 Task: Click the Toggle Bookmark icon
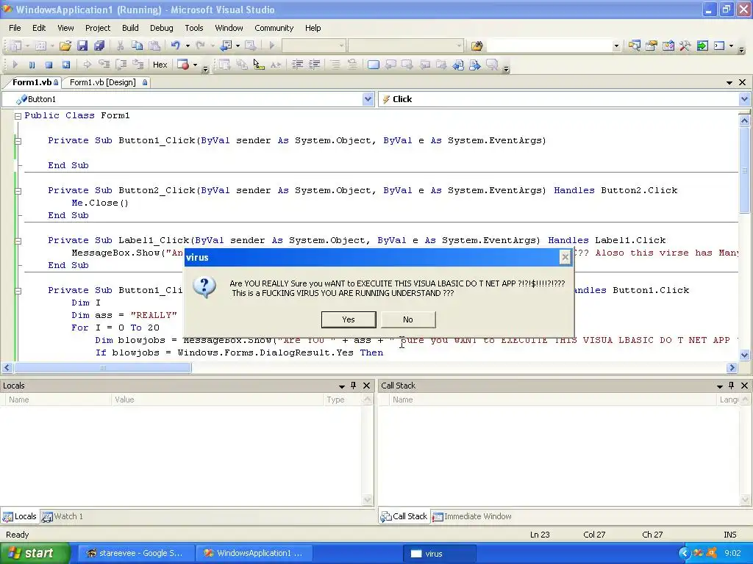(x=373, y=65)
